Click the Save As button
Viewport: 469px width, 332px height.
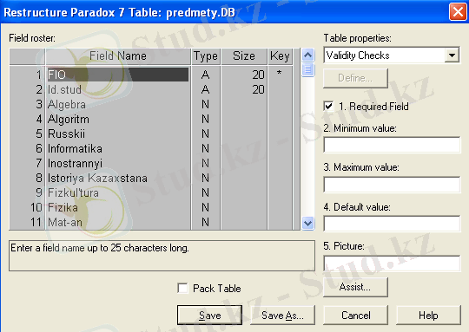point(282,316)
